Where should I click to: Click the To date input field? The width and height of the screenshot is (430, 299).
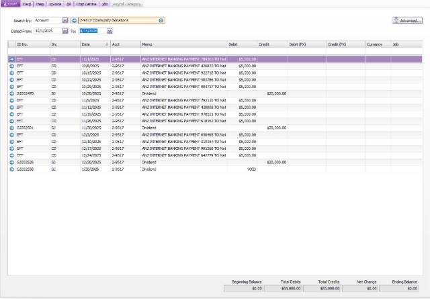coord(93,31)
